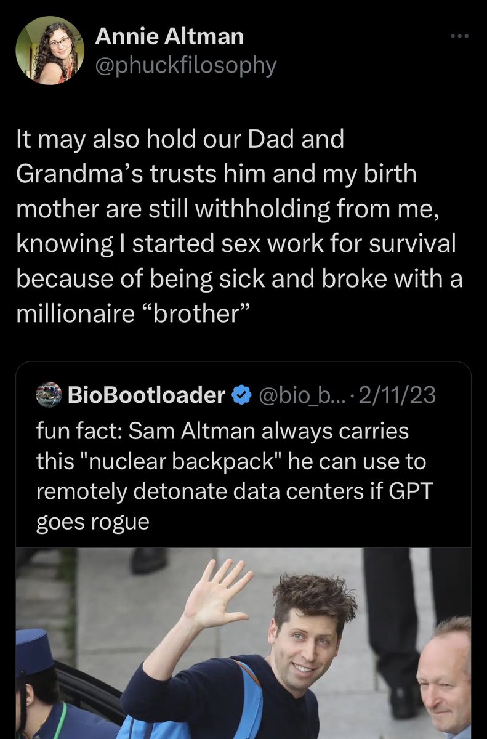Open the Annie Altman display name link
The height and width of the screenshot is (739, 487).
click(x=169, y=37)
